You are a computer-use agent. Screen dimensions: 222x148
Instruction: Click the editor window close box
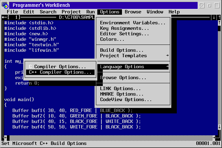point(3,17)
